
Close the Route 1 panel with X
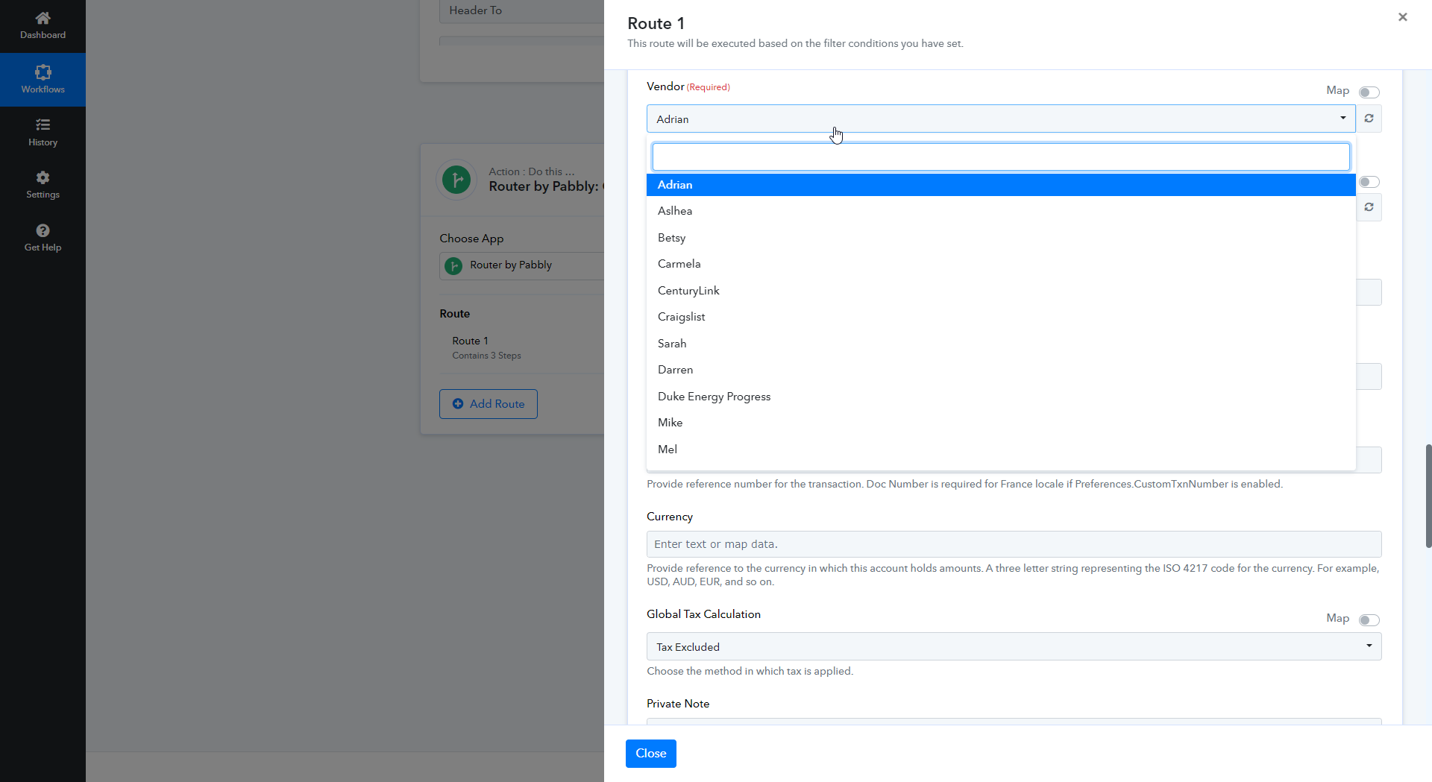coord(1402,17)
